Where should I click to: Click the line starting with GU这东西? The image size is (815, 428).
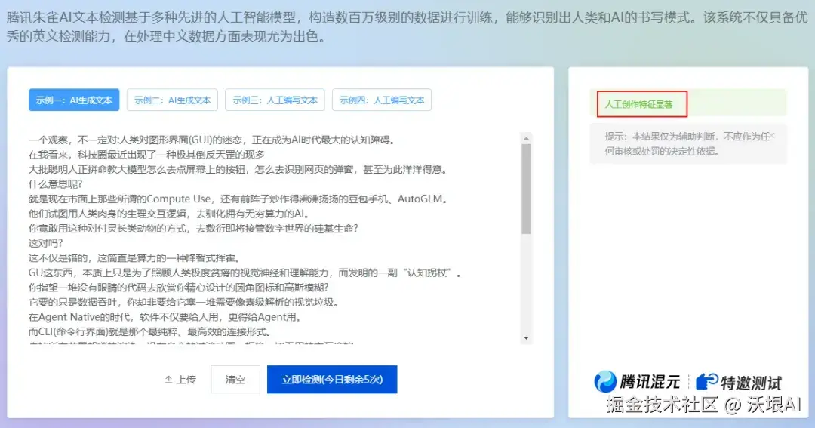[245, 273]
